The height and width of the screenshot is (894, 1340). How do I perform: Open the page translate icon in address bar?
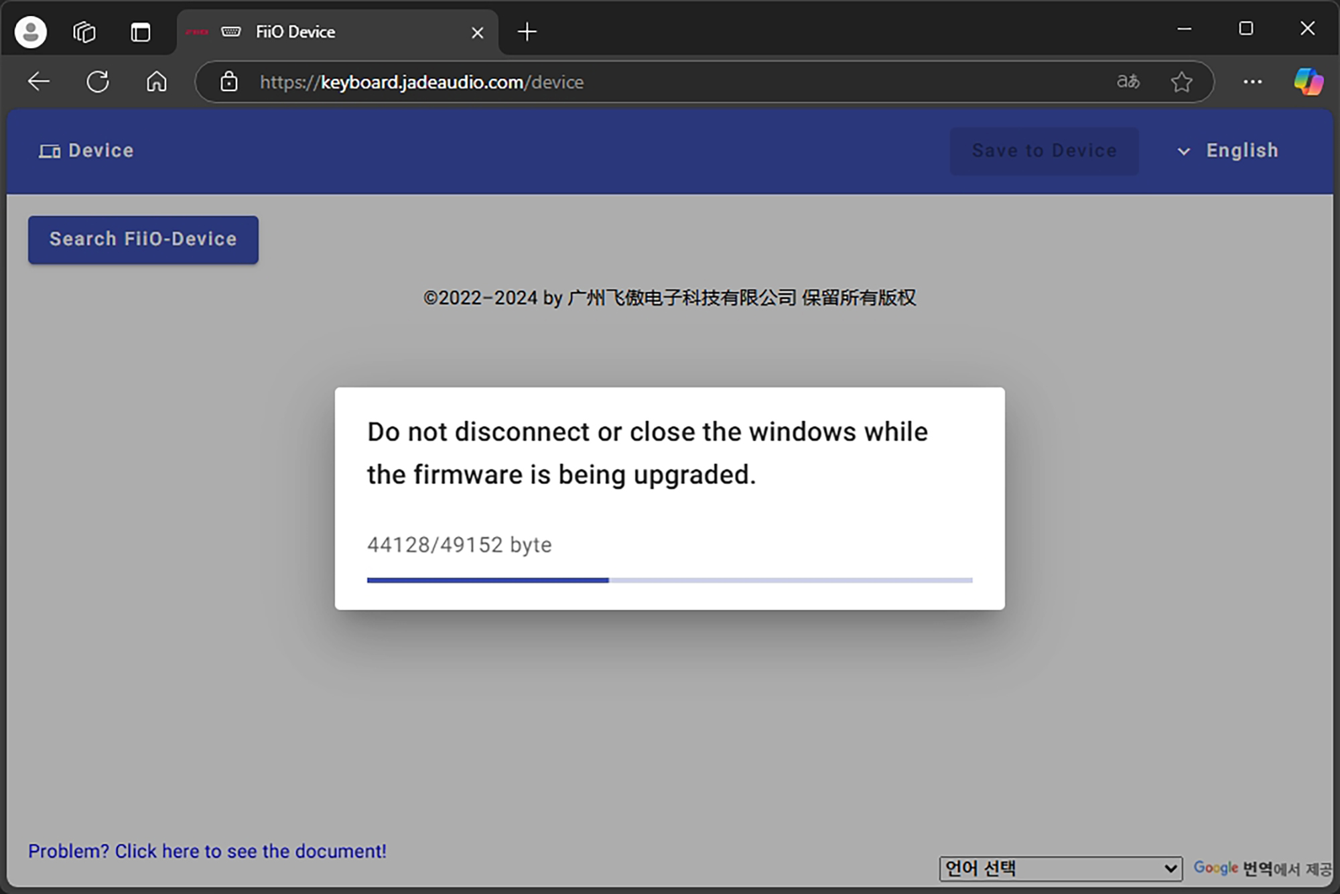[x=1128, y=82]
